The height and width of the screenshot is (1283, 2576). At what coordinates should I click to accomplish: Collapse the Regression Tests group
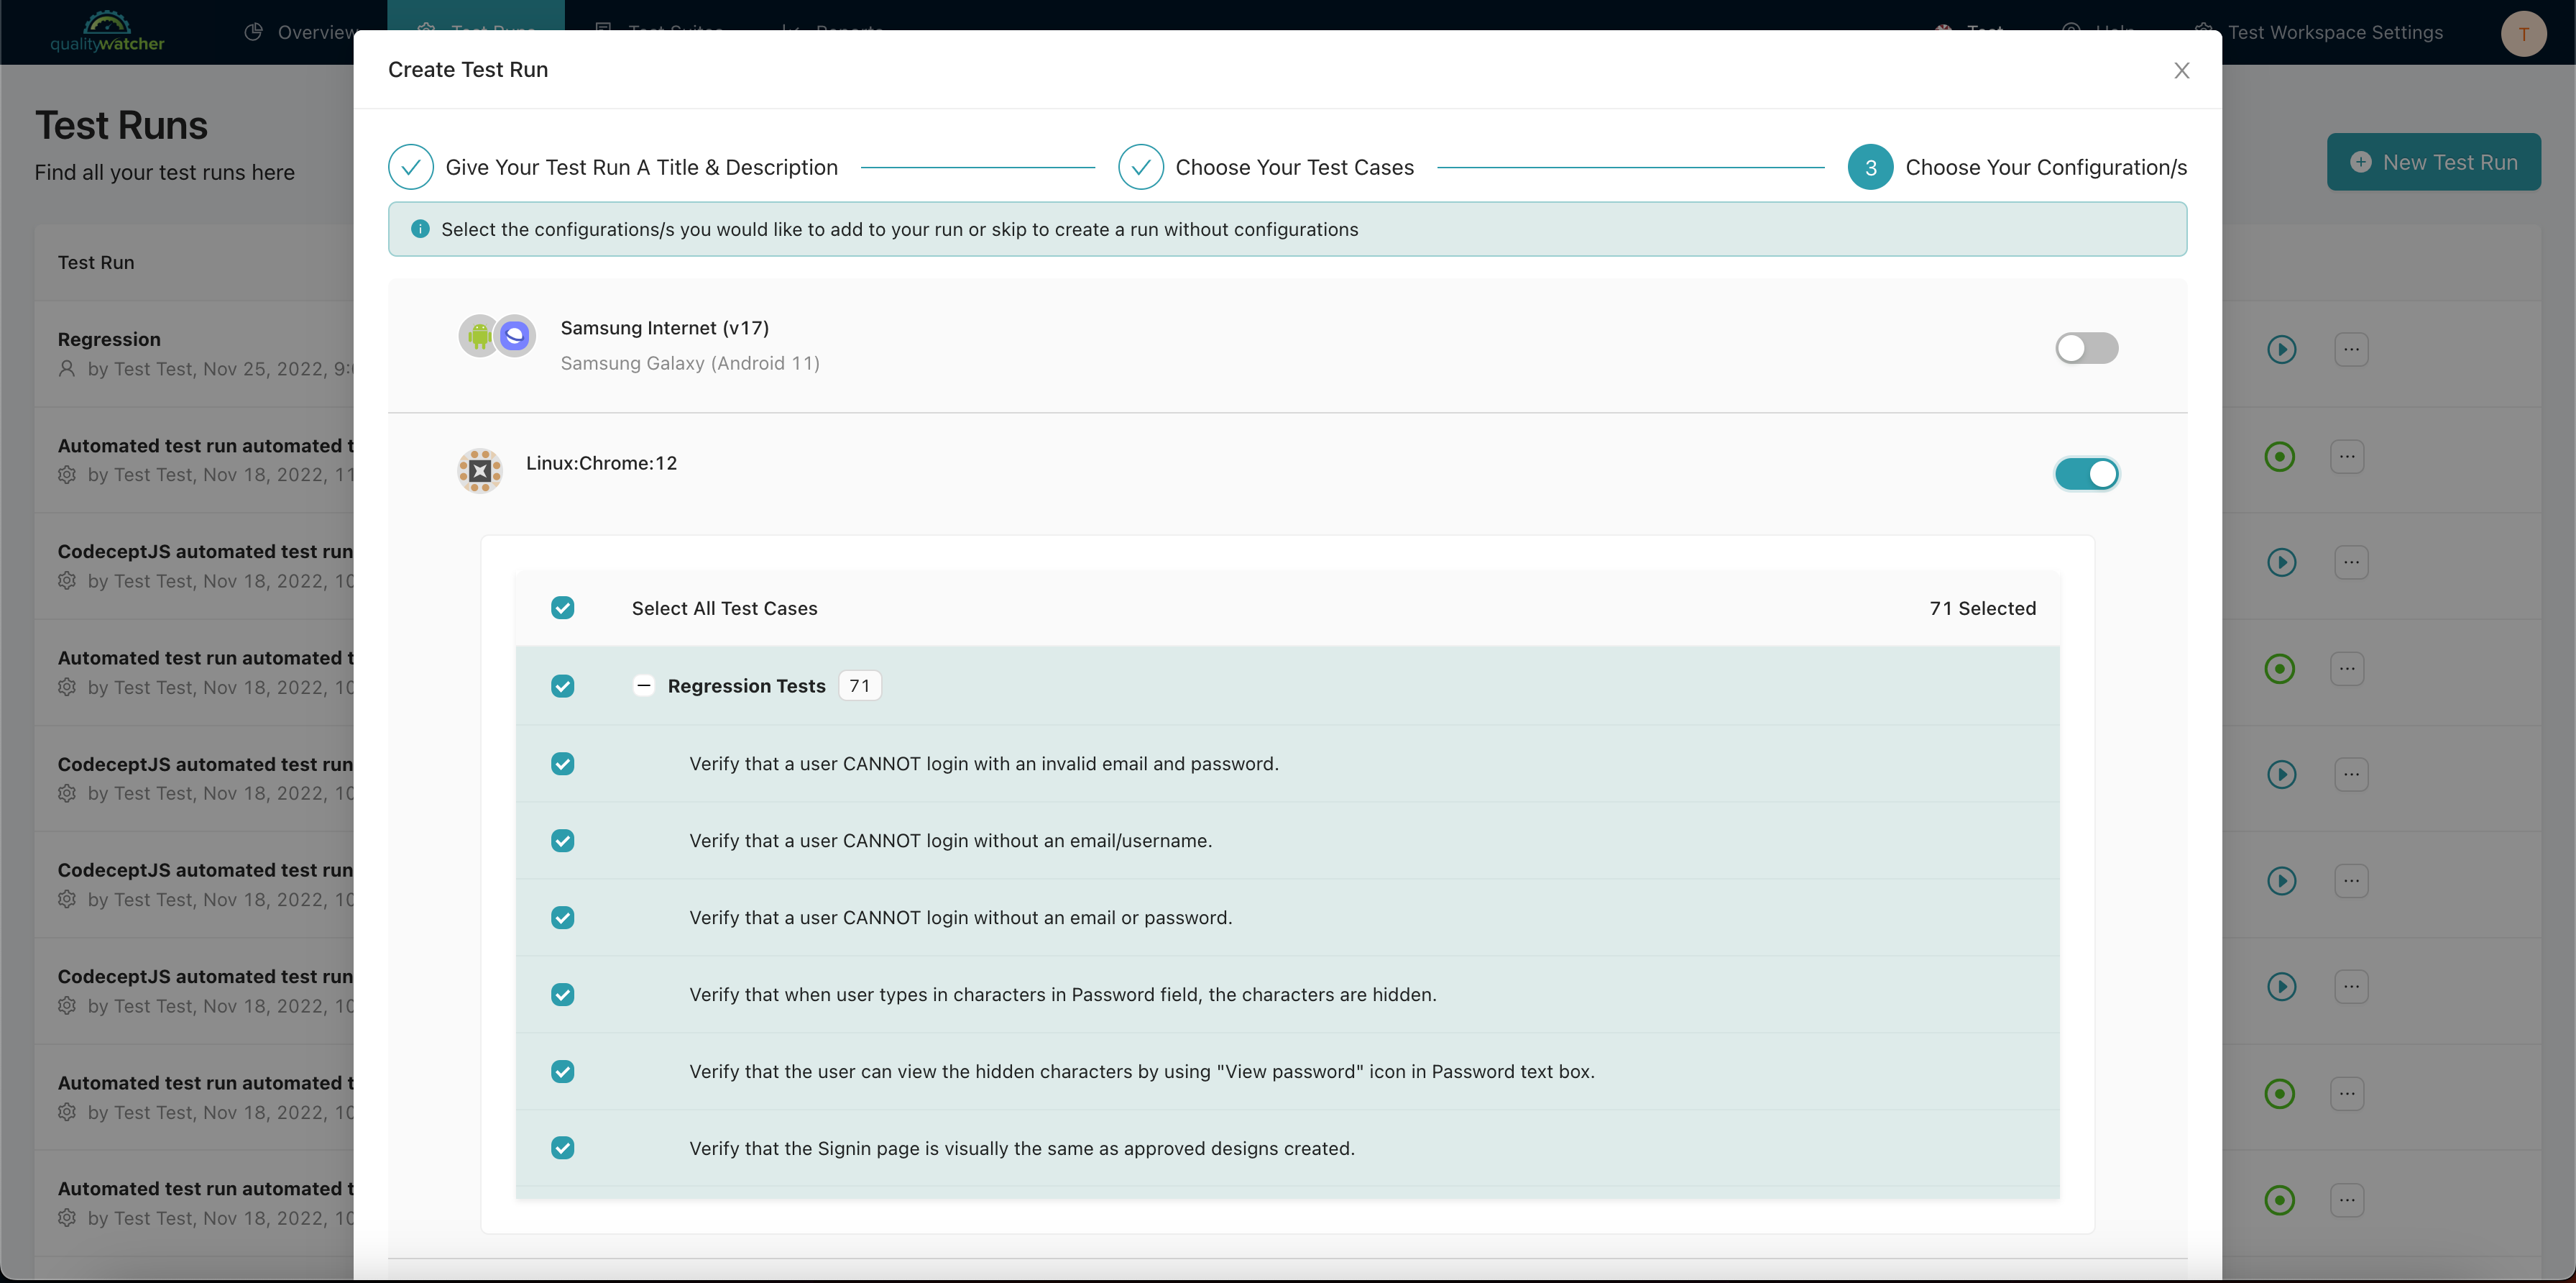coord(644,685)
